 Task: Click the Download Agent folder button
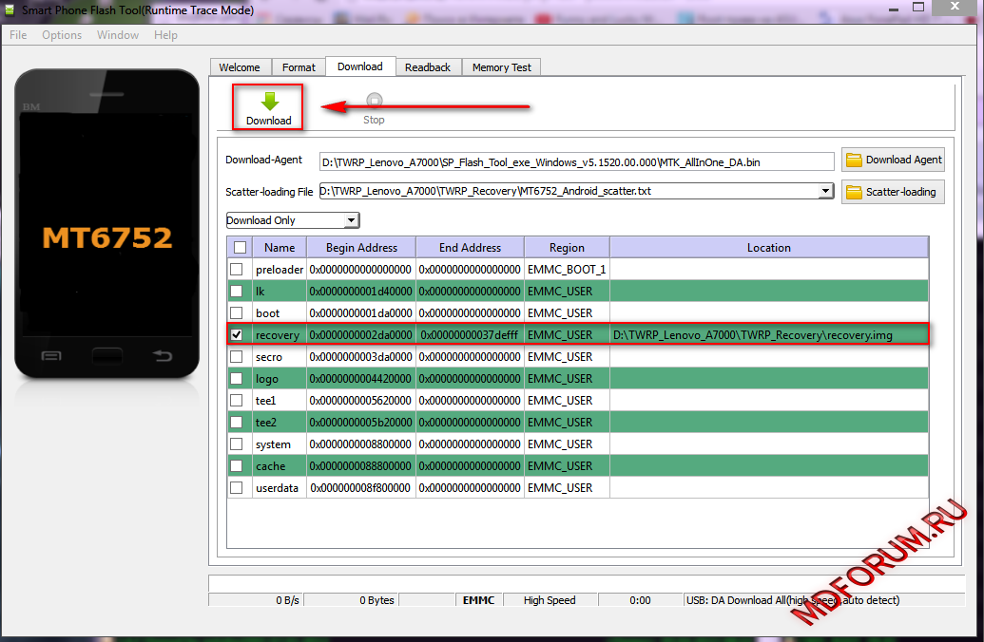(x=893, y=160)
